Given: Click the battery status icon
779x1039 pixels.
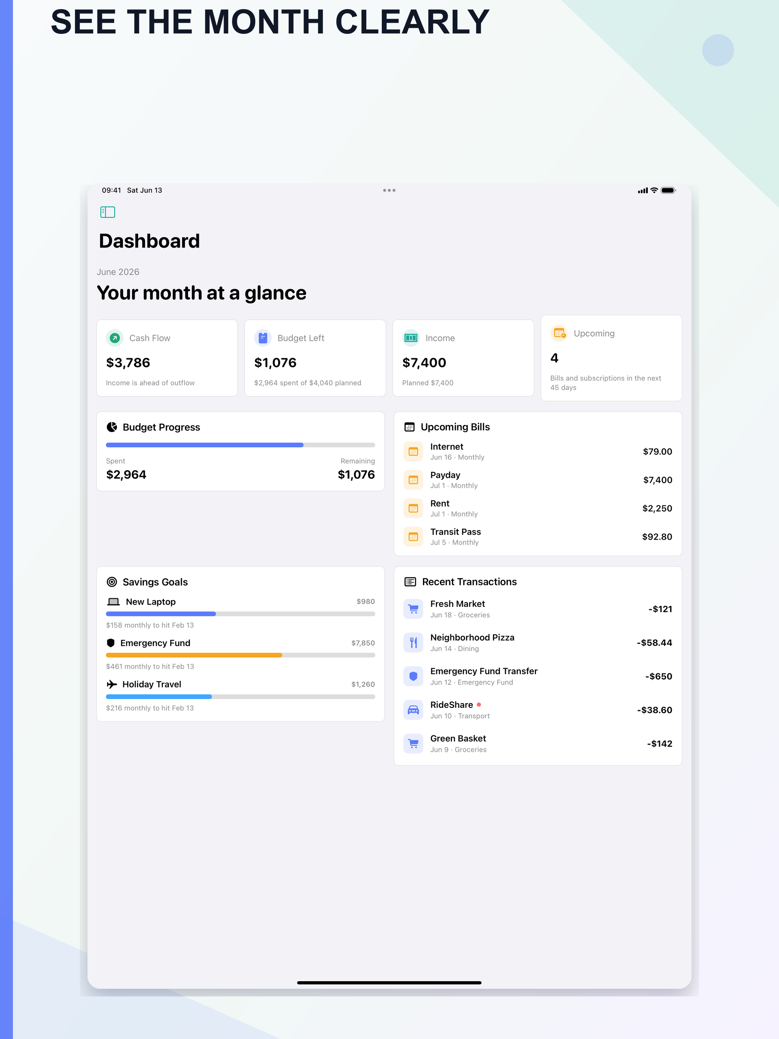Looking at the screenshot, I should 668,190.
